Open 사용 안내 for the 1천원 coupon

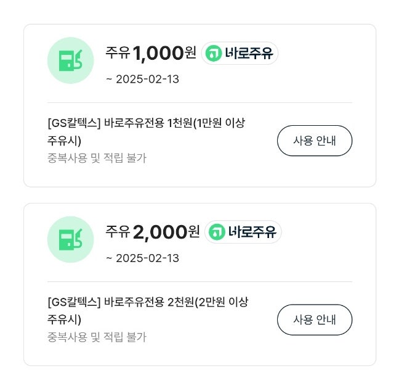point(314,141)
